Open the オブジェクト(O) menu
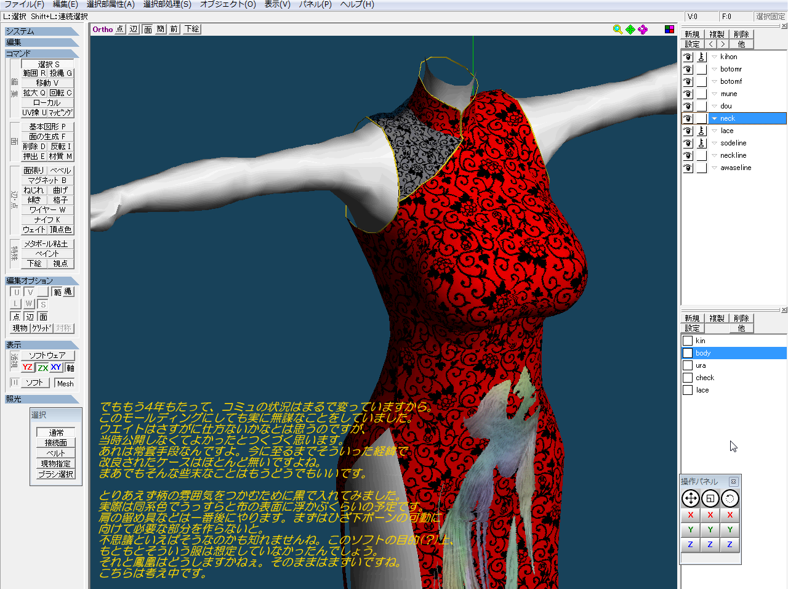Image resolution: width=788 pixels, height=589 pixels. [x=228, y=4]
